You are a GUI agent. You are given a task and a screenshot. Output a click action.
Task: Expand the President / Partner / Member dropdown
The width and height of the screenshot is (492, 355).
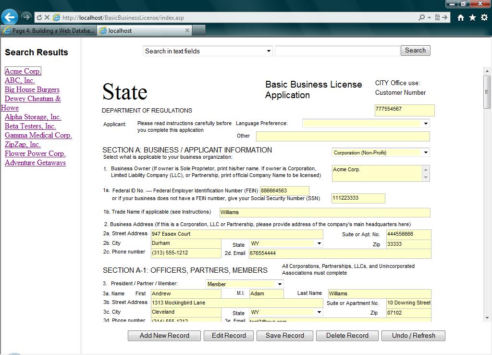point(245,284)
